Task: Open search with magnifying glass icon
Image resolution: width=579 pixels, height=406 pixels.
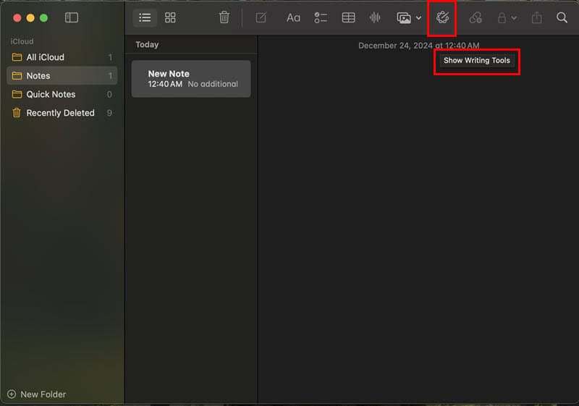Action: (562, 17)
